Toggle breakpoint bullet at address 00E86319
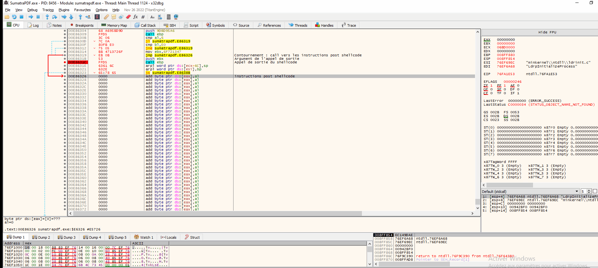The image size is (598, 268). 65,55
